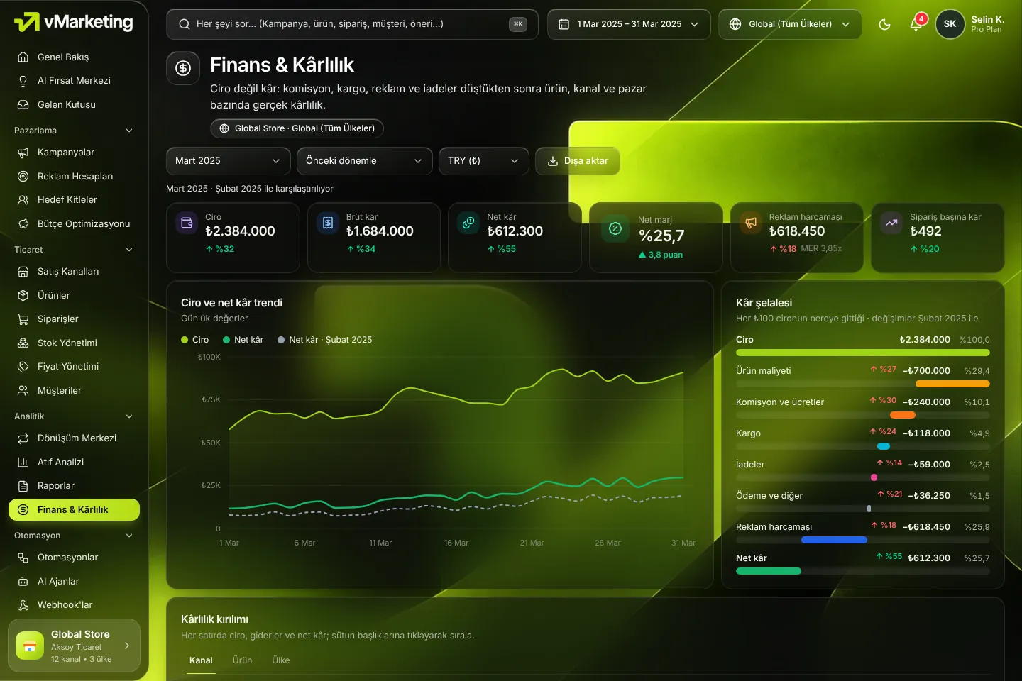This screenshot has width=1022, height=681.
Task: Open Genel Bakış home icon
Action: click(23, 57)
